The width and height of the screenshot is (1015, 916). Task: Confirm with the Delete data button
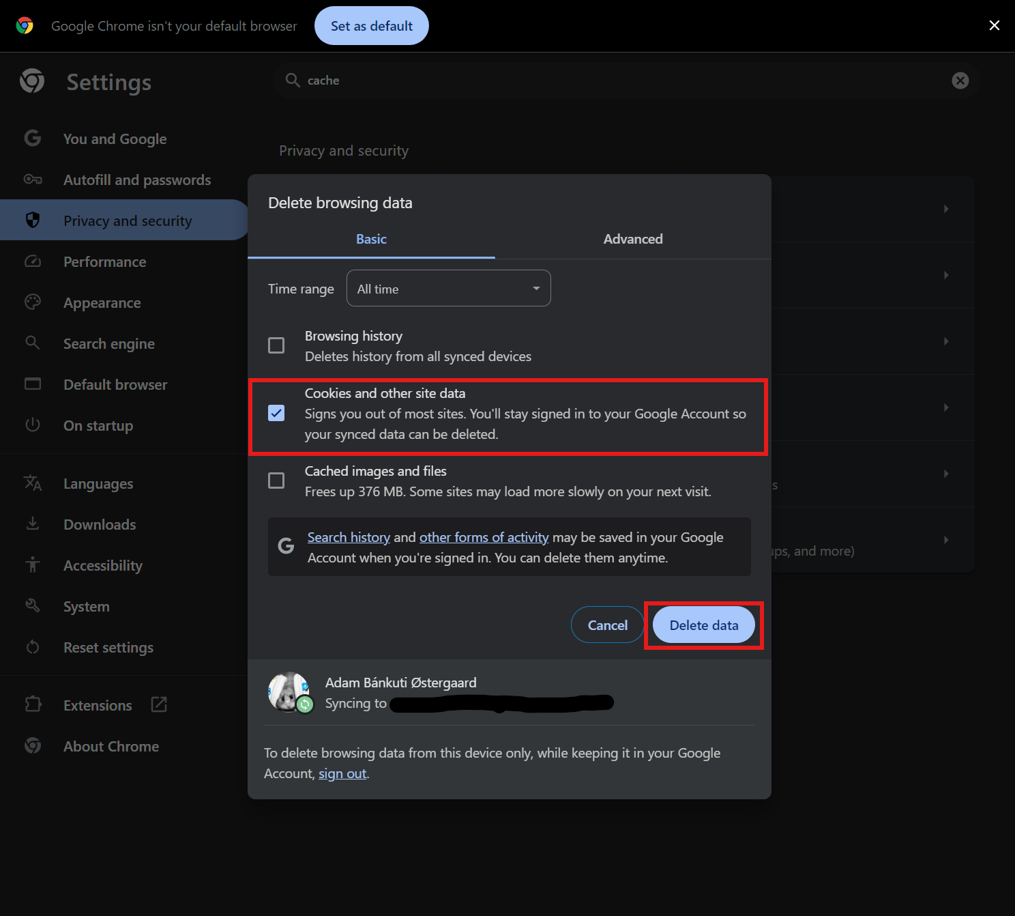[704, 625]
